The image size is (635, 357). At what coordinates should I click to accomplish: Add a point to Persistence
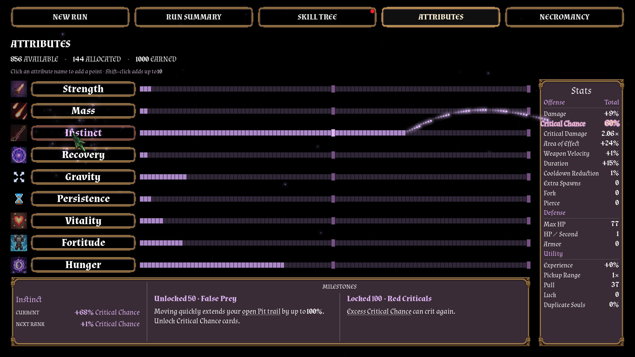[83, 199]
